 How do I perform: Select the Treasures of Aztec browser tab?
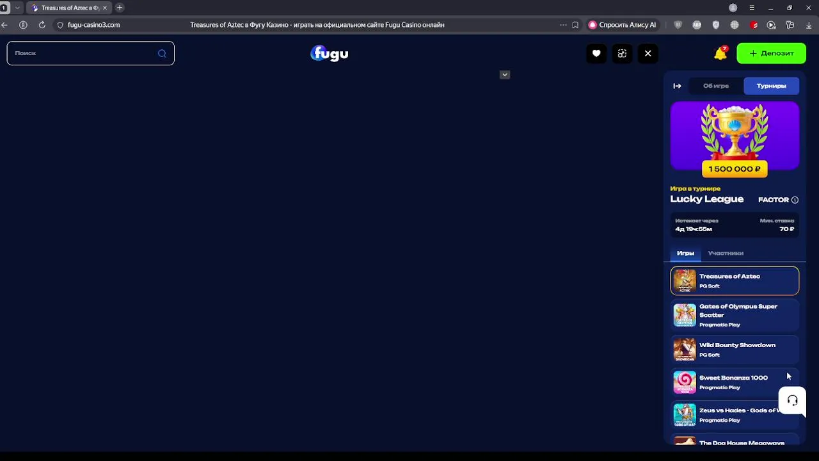click(x=69, y=8)
